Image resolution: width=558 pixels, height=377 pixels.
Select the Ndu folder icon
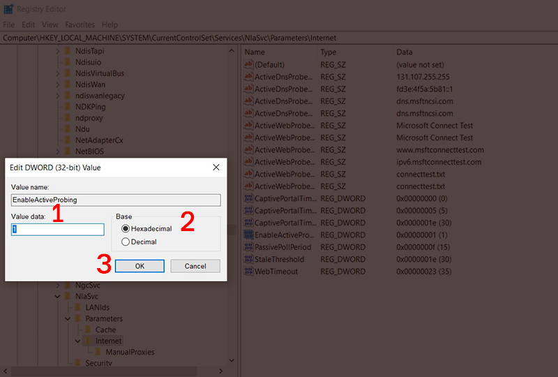68,129
